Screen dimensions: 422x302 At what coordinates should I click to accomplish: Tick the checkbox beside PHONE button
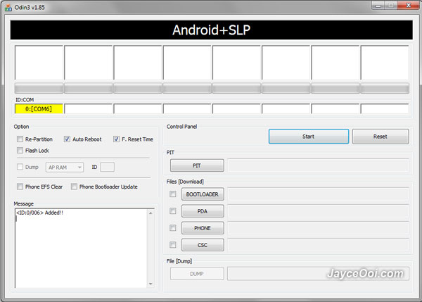[173, 228]
